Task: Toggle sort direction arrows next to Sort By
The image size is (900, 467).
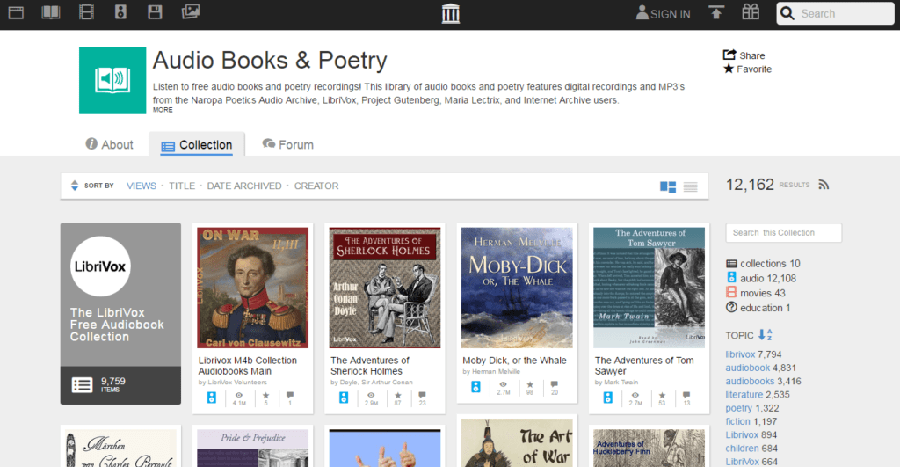Action: point(74,186)
